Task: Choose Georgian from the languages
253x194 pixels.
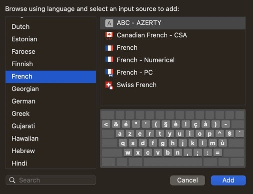Action: click(50, 89)
